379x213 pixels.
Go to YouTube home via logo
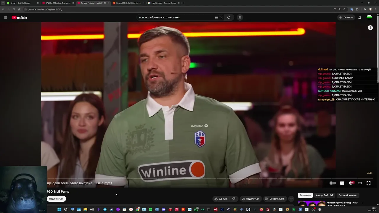point(19,17)
